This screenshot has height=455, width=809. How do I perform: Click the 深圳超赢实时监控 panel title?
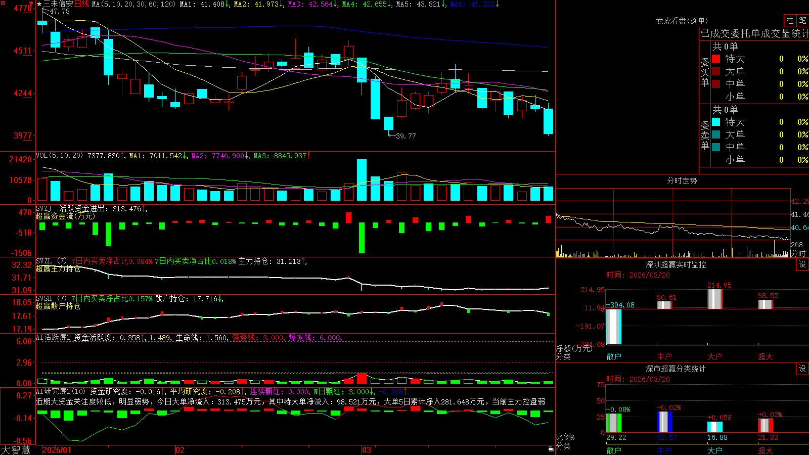[676, 264]
